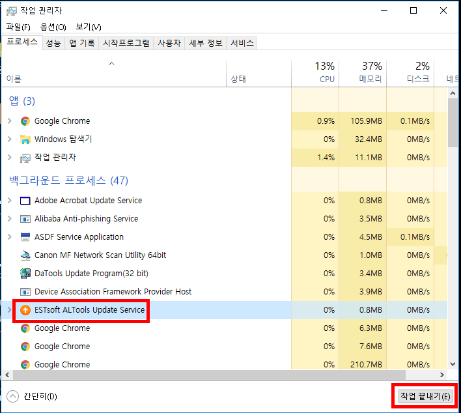Expand the 작업 관리자 process group
Viewport: 461px width, 413px height.
click(x=10, y=158)
